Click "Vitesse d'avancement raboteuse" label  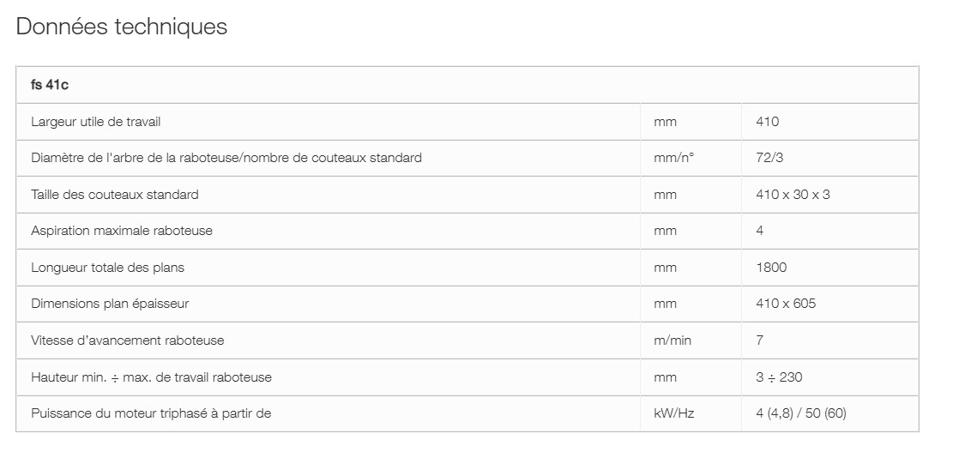[x=127, y=340]
